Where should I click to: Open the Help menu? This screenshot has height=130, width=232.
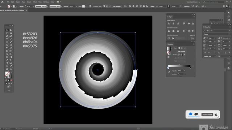pyautogui.click(x=52, y=2)
